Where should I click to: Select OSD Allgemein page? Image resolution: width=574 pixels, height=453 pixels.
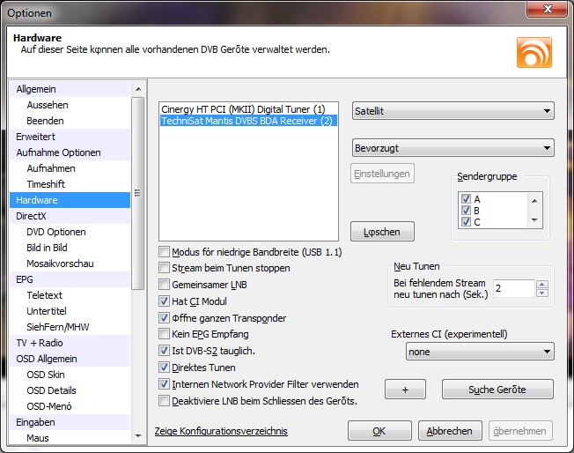(70, 359)
